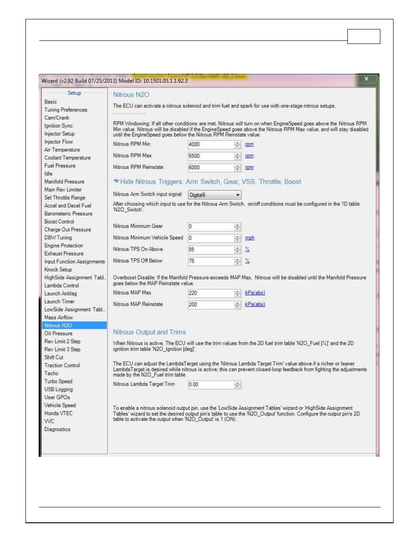419x543 pixels.
Task: Open the Injector Setup page
Action: [x=59, y=134]
